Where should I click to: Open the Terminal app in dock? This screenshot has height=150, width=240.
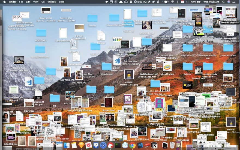(118, 146)
